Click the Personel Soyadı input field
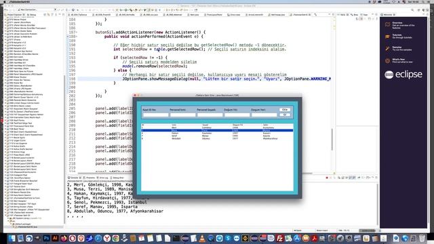The height and width of the screenshot is (244, 434). pos(210,115)
